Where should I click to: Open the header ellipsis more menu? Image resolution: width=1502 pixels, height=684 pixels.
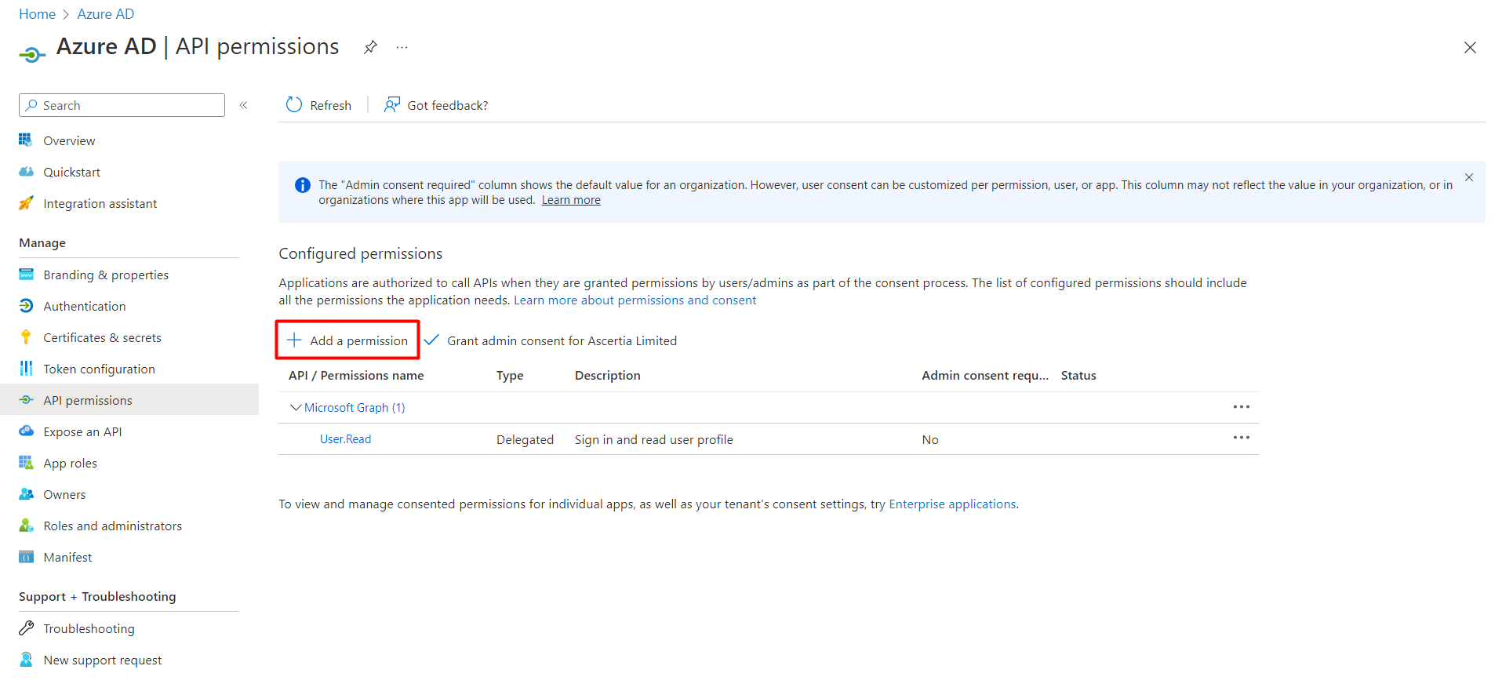(402, 47)
